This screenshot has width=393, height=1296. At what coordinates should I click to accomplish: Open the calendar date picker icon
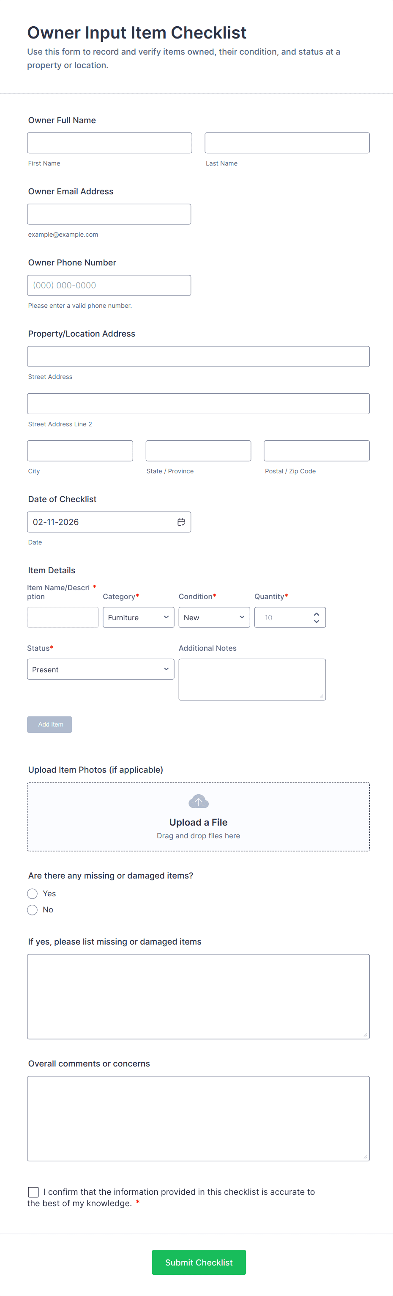click(181, 522)
